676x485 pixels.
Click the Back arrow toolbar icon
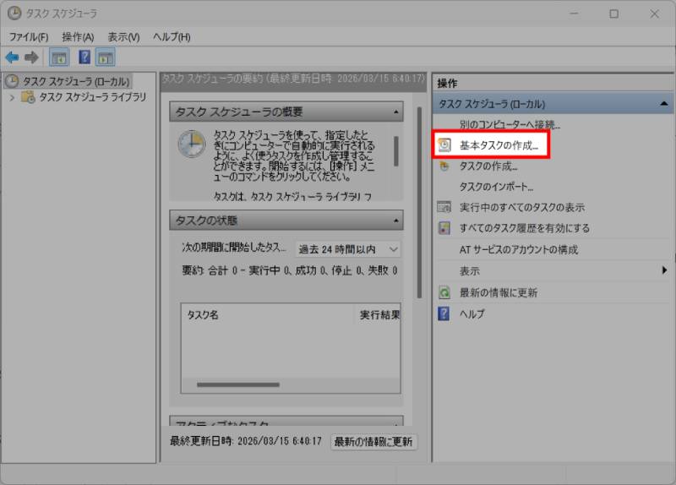coord(12,57)
